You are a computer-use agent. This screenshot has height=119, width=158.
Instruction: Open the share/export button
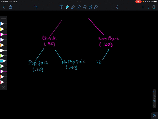pyautogui.click(x=10, y=7)
